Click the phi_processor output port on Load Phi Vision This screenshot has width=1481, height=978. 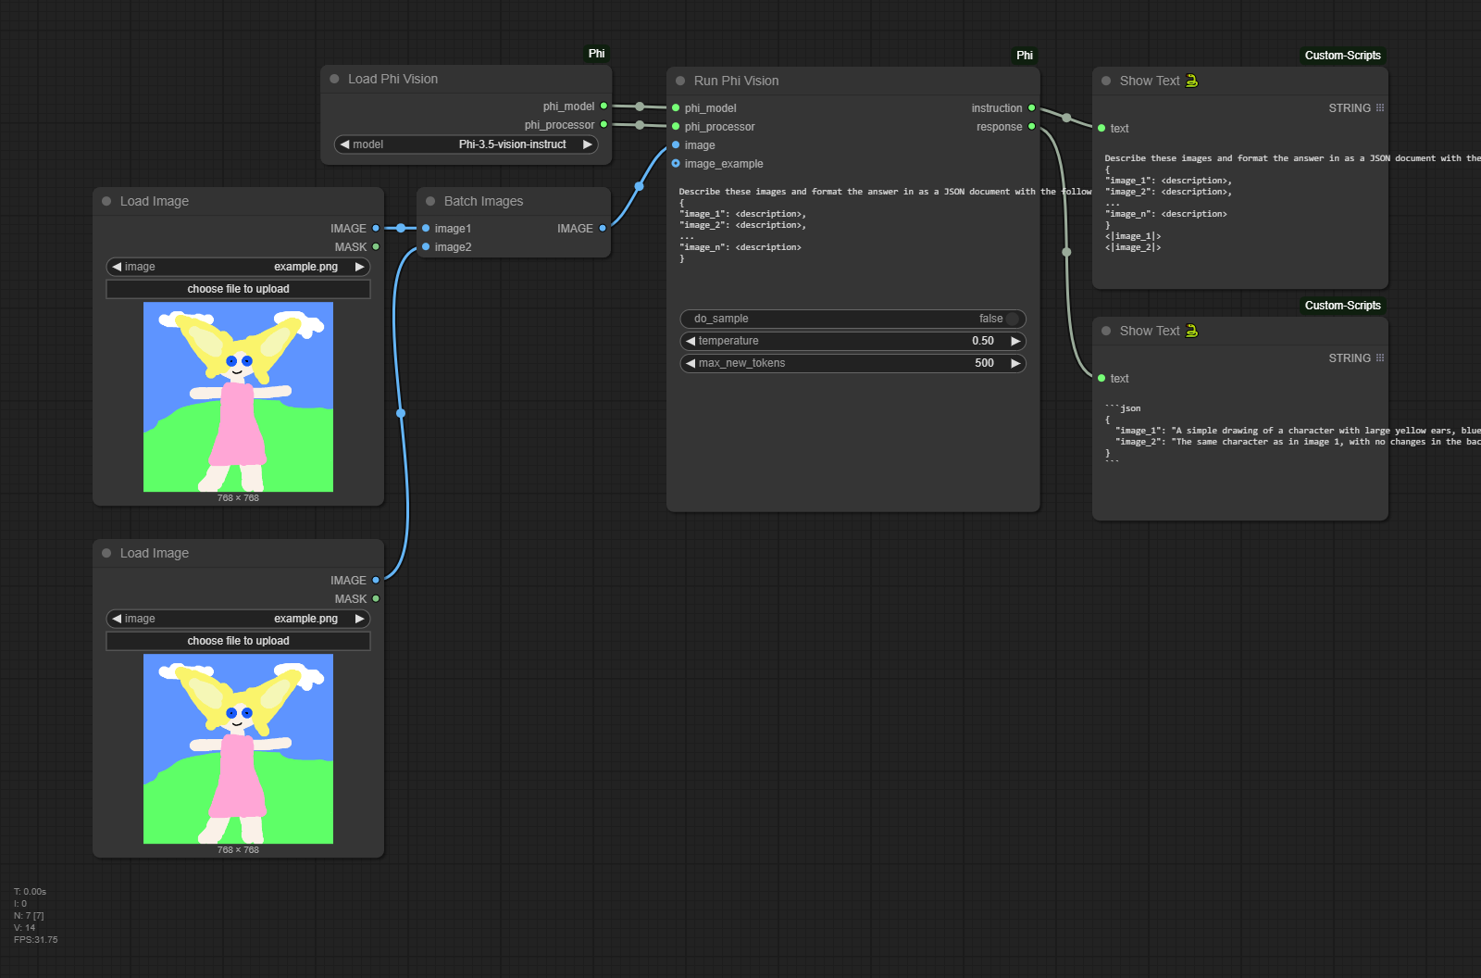(604, 125)
